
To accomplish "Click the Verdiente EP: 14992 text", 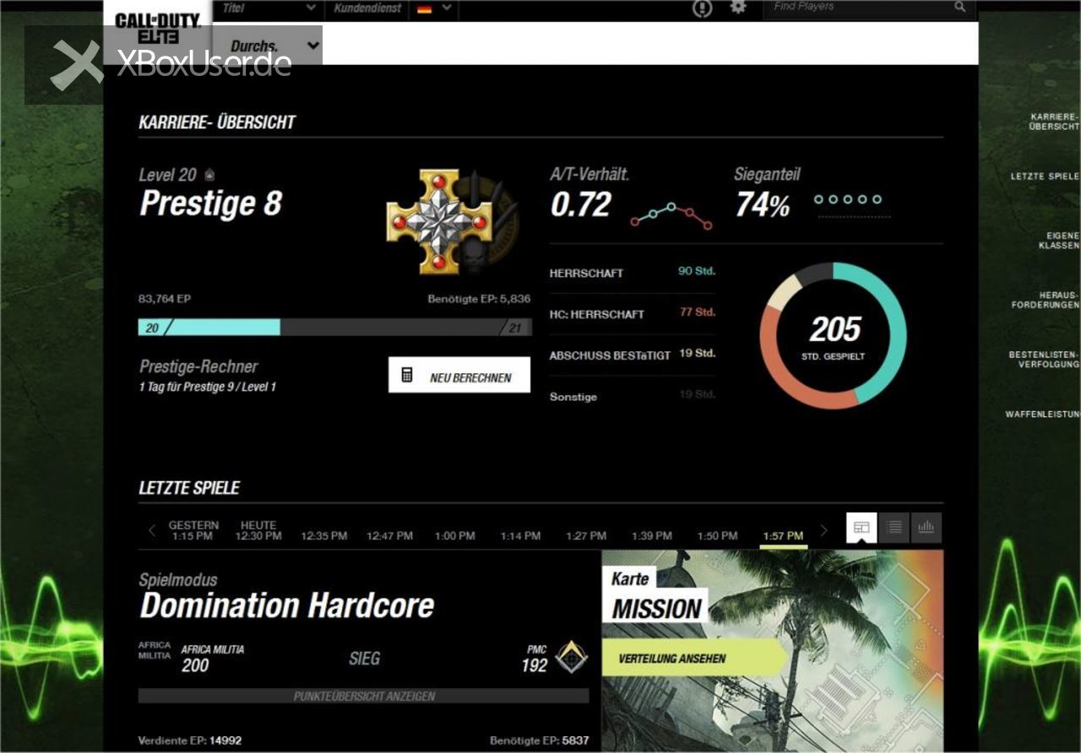I will click(x=190, y=740).
